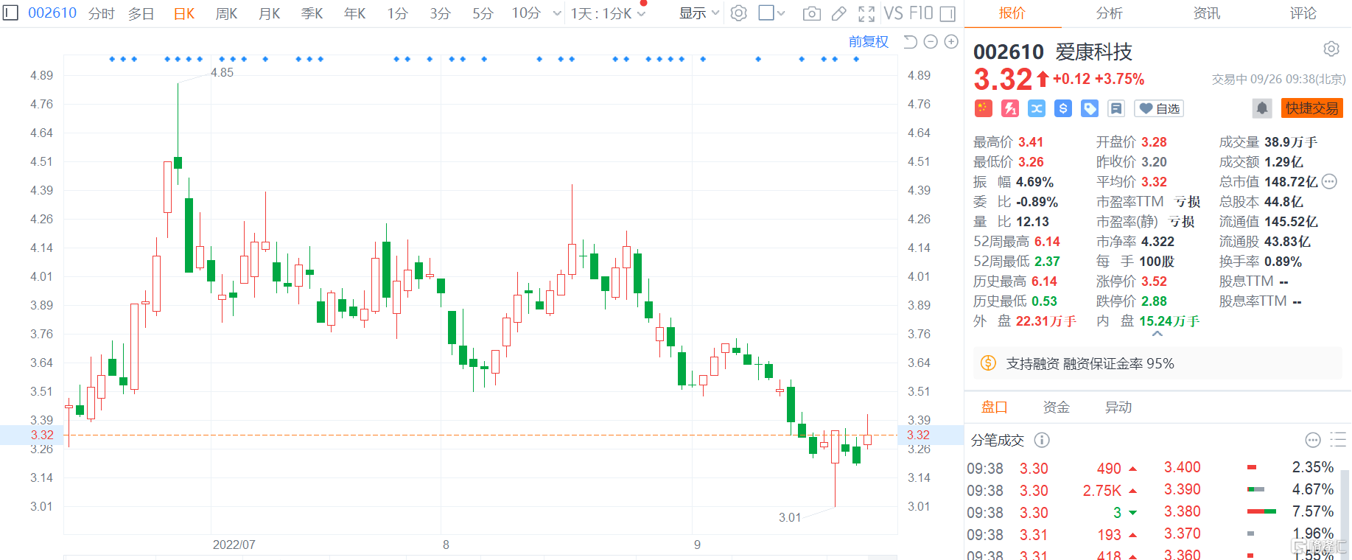Click the stock name 爱康科技
Viewport: 1352px width, 560px height.
coord(1093,52)
